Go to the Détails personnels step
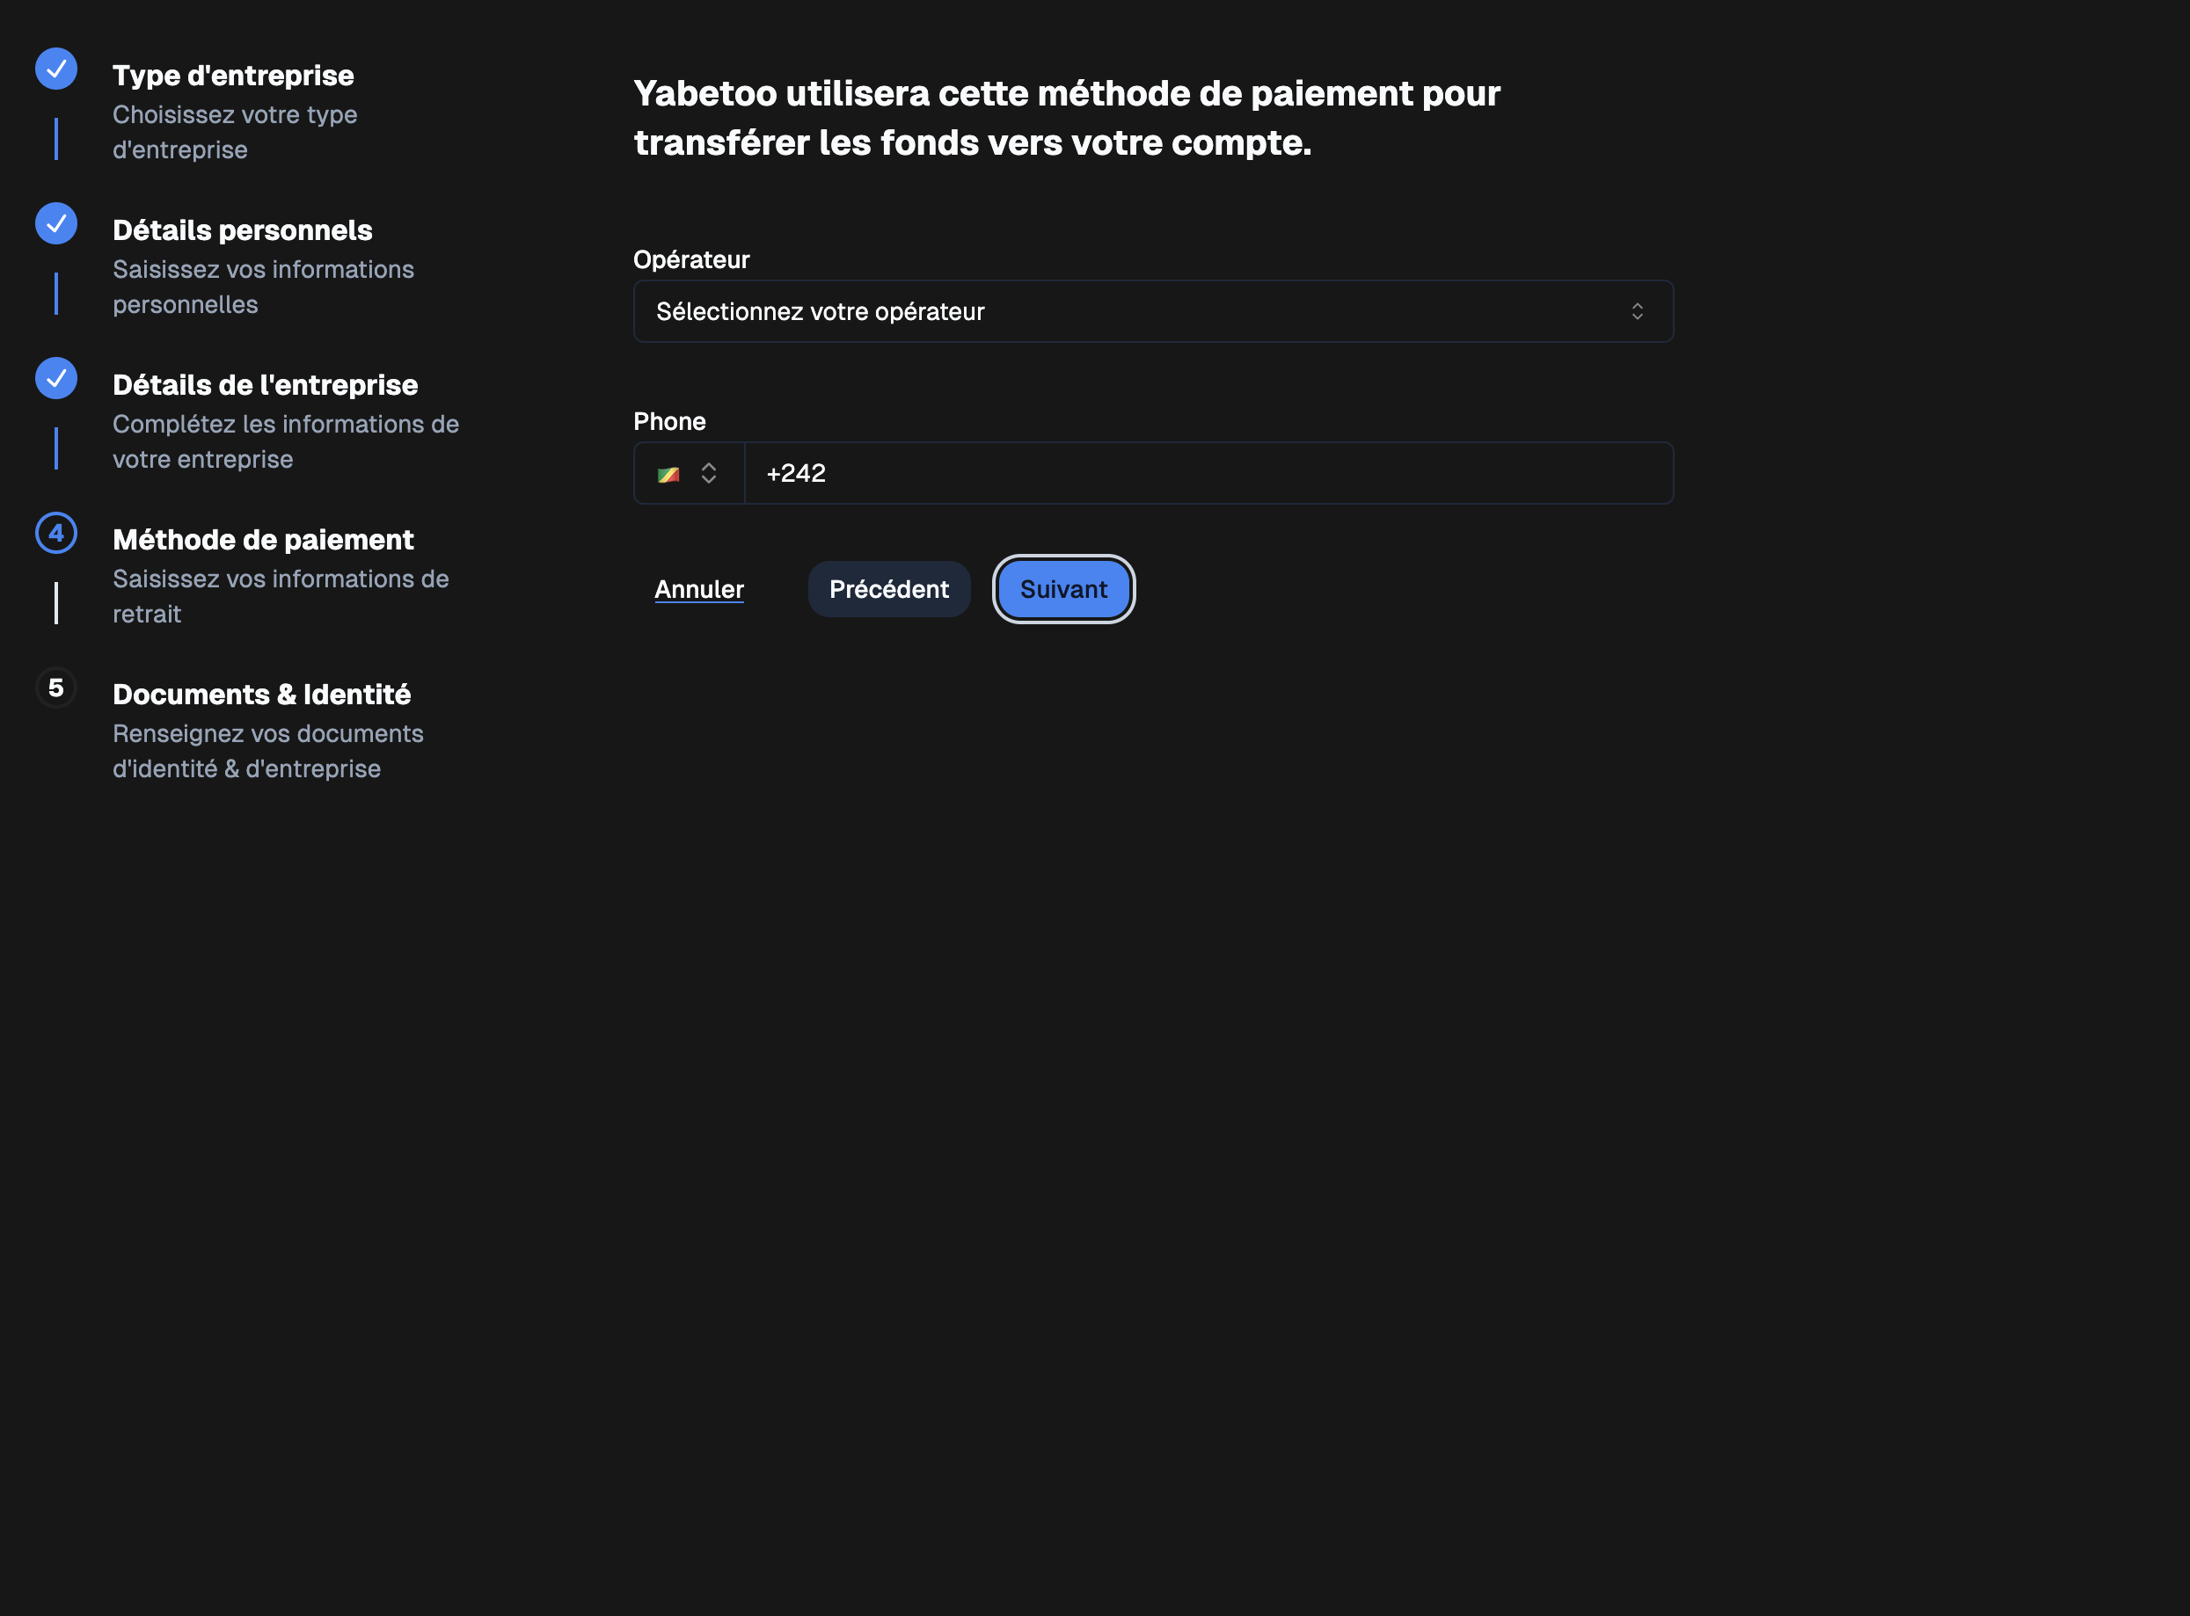 pyautogui.click(x=242, y=229)
